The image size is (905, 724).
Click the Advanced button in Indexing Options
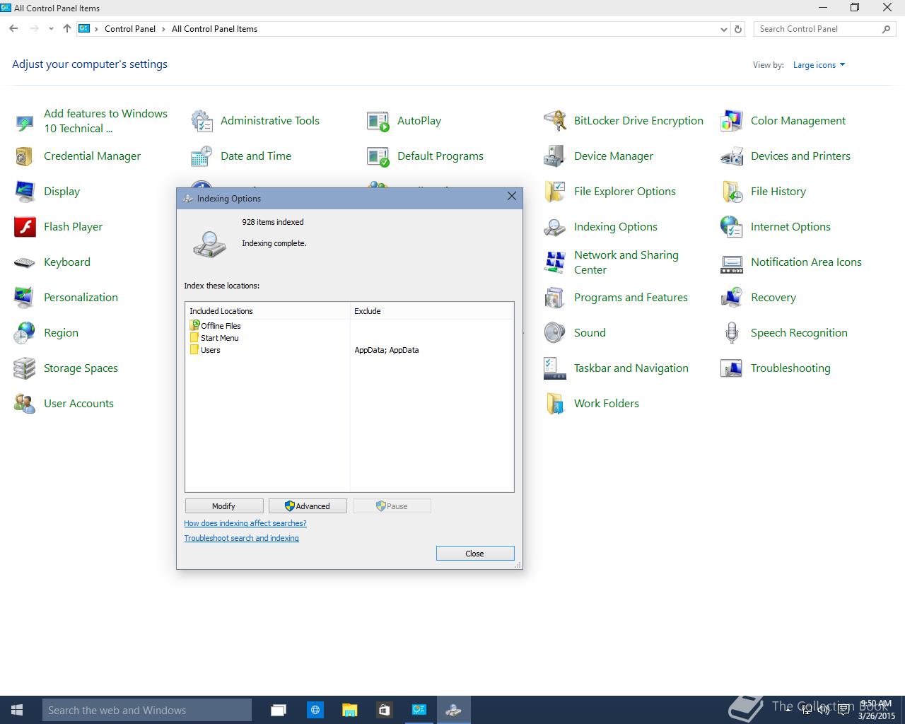[308, 506]
